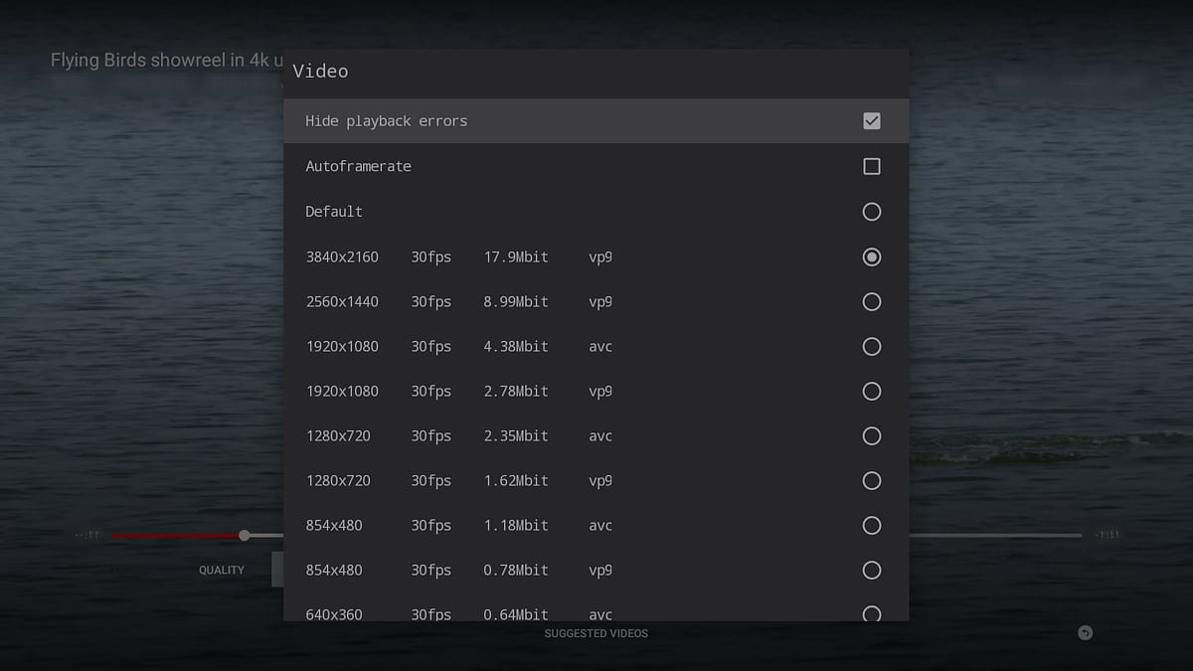Image resolution: width=1193 pixels, height=671 pixels.
Task: Click the 4.38Mbit bitrate value
Action: pyautogui.click(x=516, y=346)
